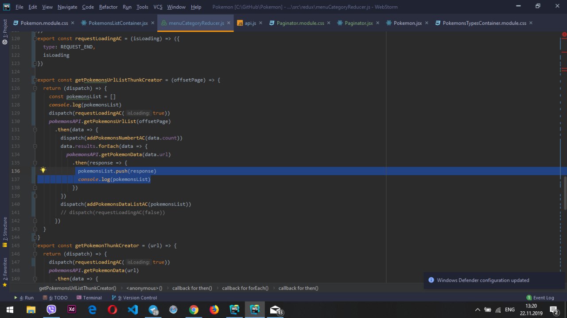Viewport: 567px width, 318px height.
Task: Open the Refactor menu
Action: tap(108, 7)
